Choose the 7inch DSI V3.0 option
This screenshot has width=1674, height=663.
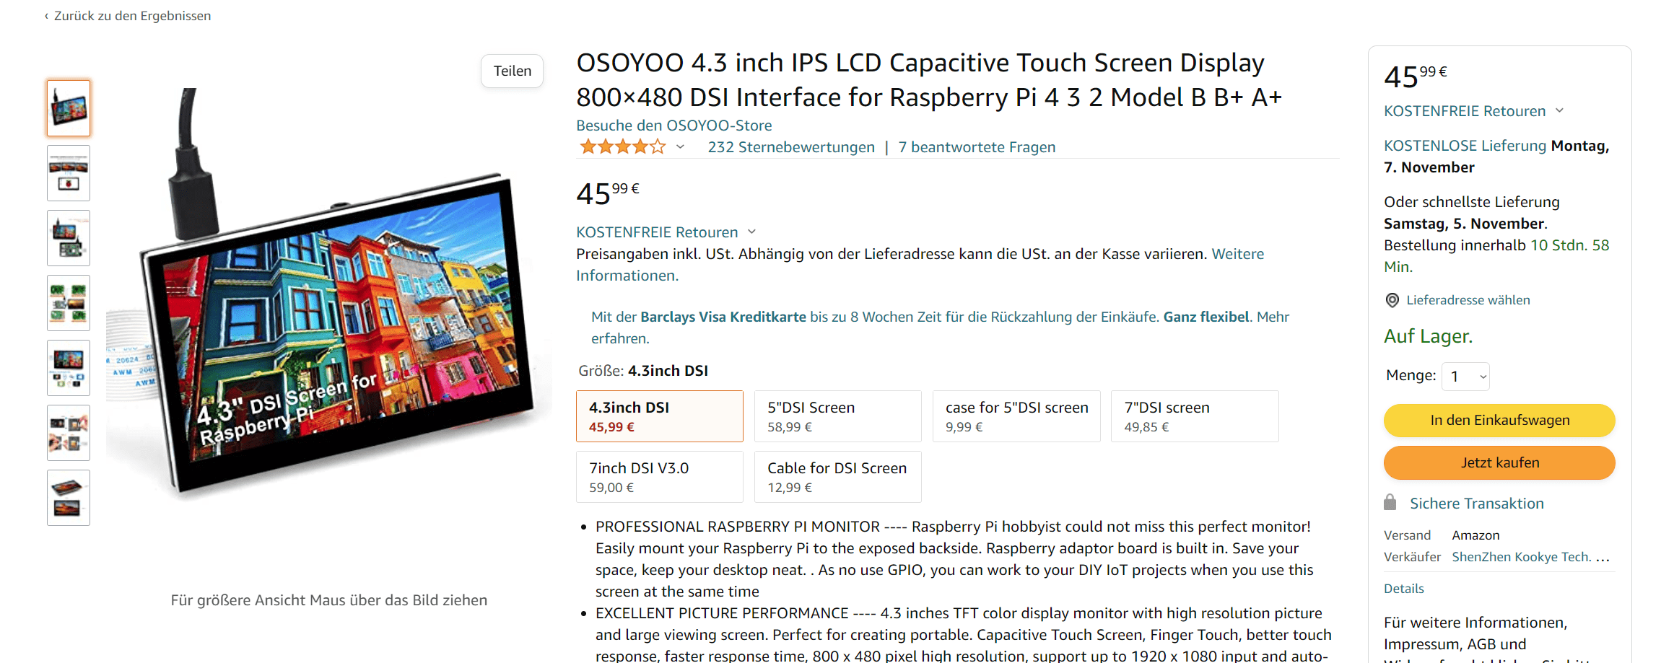[659, 477]
